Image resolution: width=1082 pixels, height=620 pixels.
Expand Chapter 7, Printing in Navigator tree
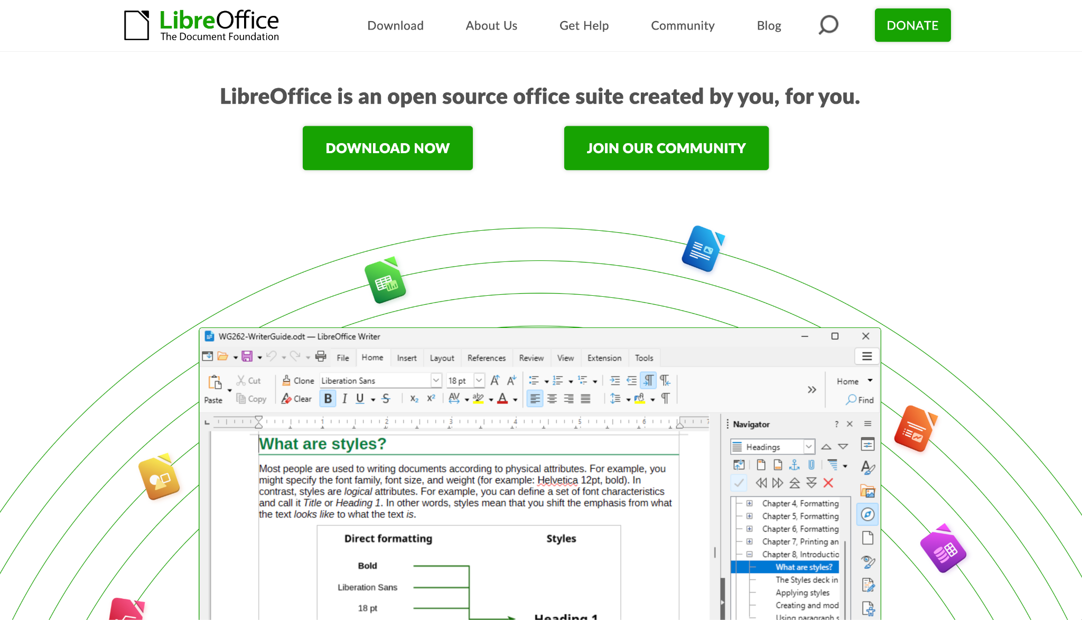click(749, 541)
